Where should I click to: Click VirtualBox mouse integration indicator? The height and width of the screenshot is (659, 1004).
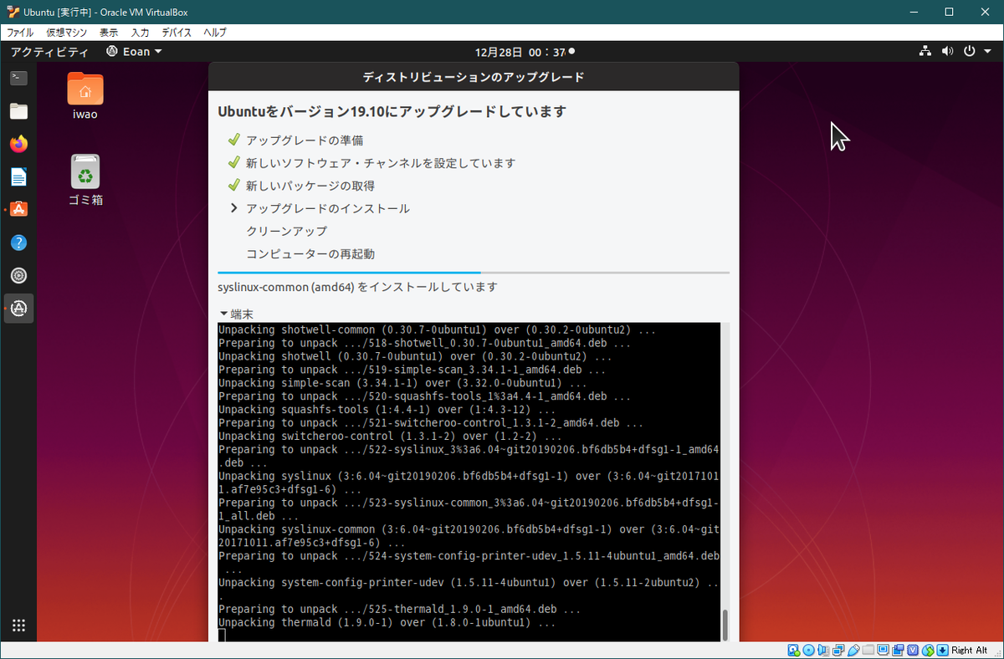(x=928, y=650)
